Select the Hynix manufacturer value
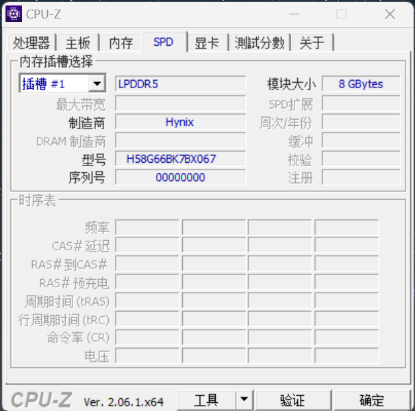415x411 pixels. pyautogui.click(x=181, y=122)
